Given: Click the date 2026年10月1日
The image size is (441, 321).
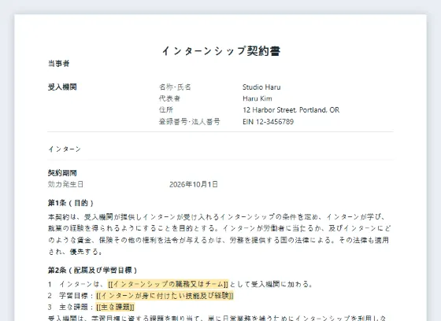Looking at the screenshot, I should coord(194,184).
